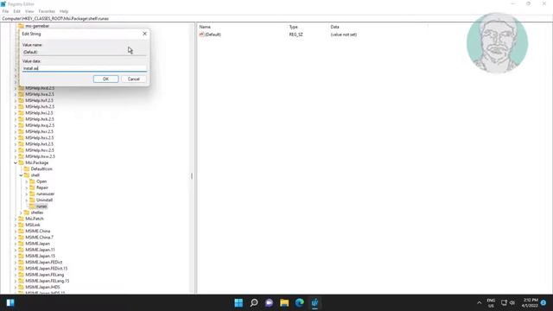Image resolution: width=553 pixels, height=311 pixels.
Task: Click the REG_SZ type cell
Action: point(296,35)
